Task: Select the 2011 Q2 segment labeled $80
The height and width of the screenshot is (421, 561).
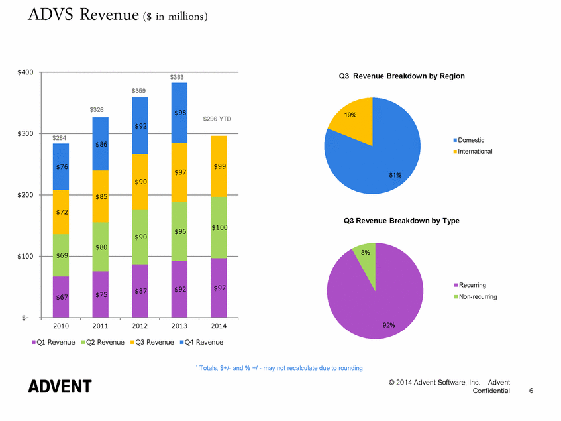Action: click(x=101, y=247)
